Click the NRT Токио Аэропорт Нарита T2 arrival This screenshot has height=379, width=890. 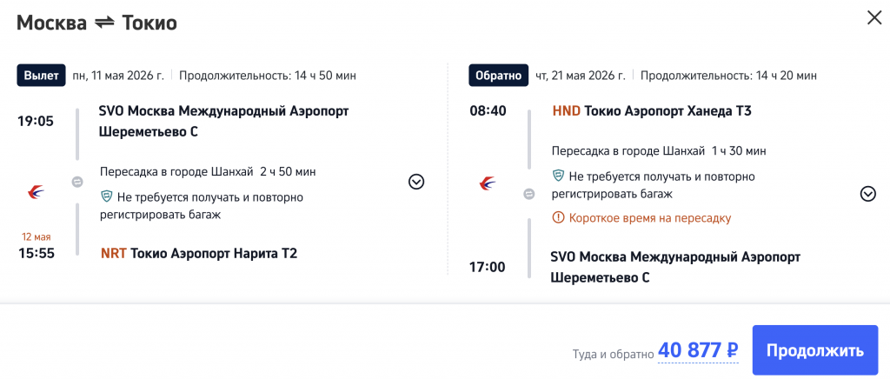point(199,254)
